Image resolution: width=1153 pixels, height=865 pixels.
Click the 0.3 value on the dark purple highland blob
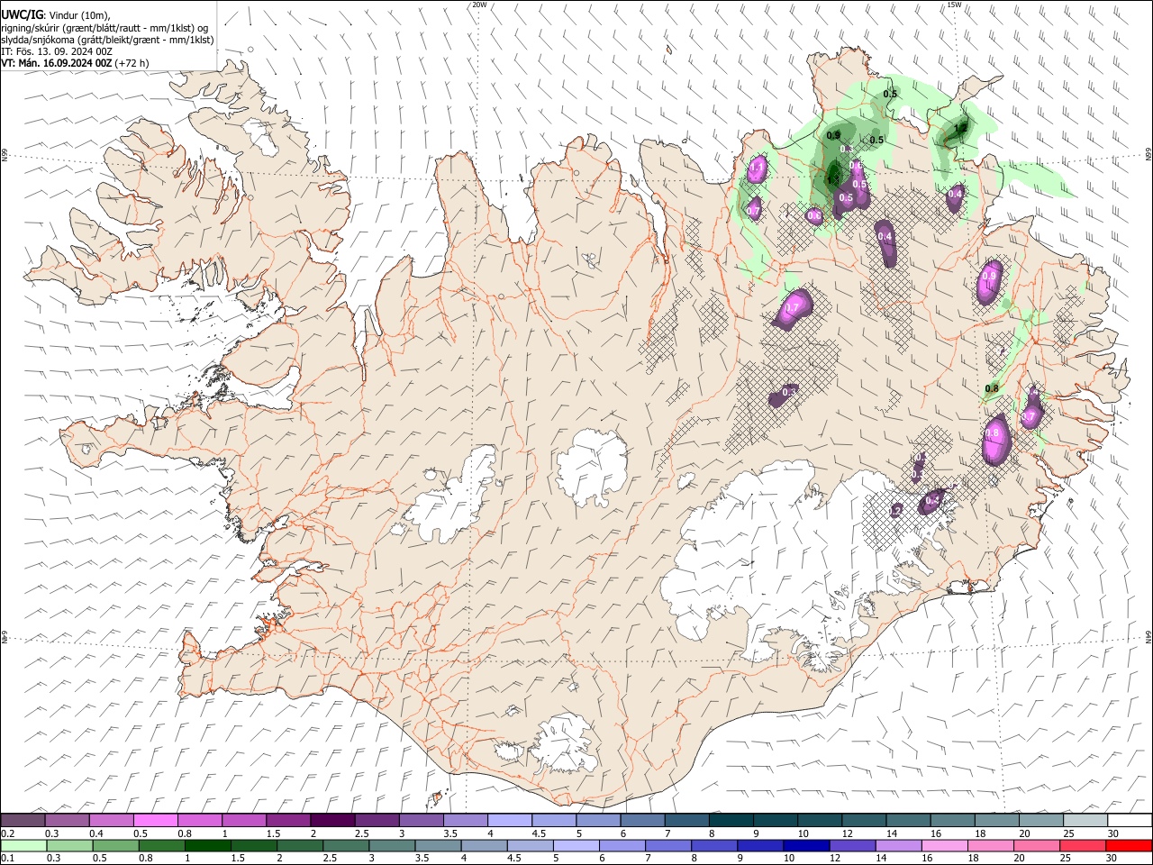coord(789,392)
